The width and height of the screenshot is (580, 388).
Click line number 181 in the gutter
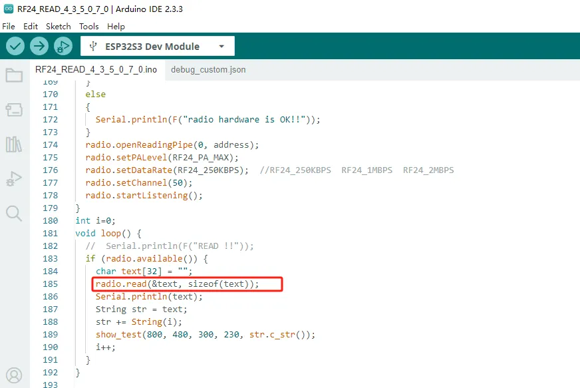[50, 234]
